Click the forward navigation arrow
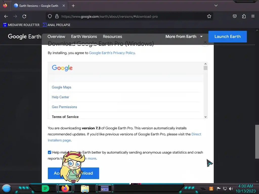 [x=15, y=16]
